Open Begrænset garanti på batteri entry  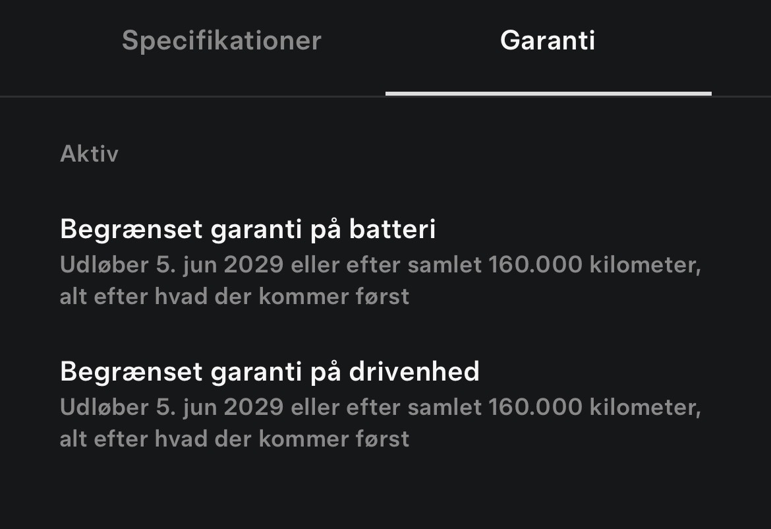click(x=248, y=230)
